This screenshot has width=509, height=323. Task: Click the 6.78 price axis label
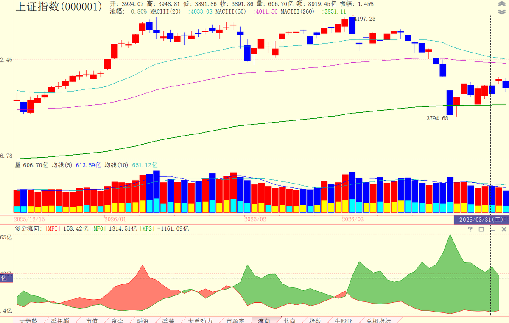coord(6,156)
